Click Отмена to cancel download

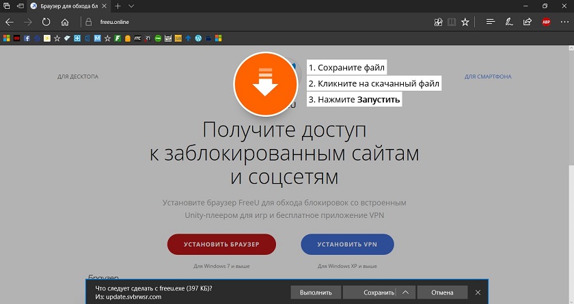(442, 292)
